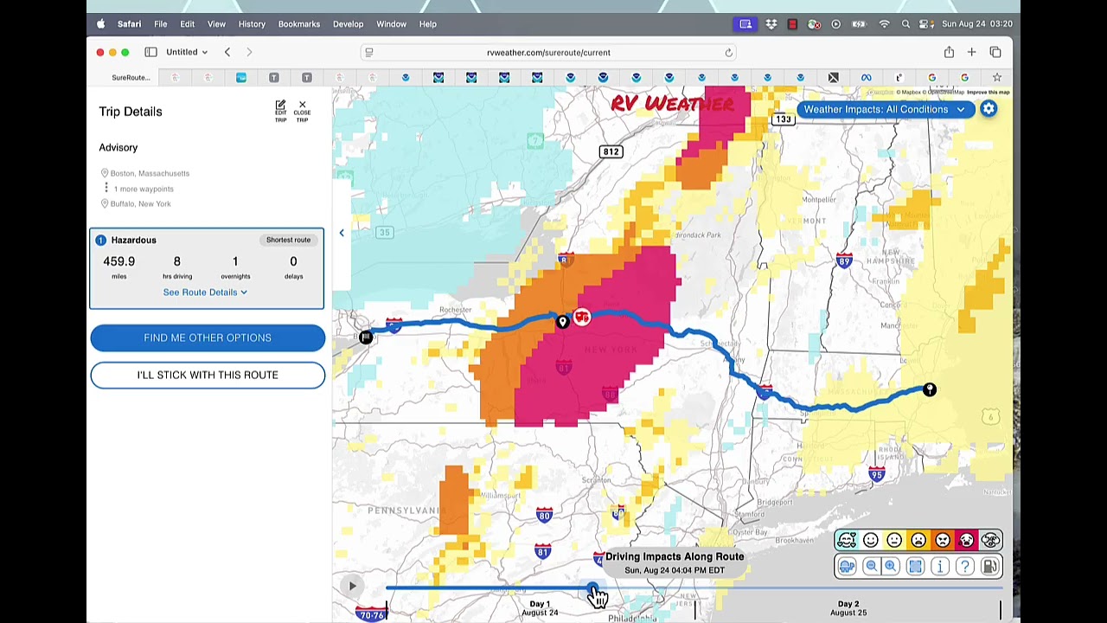Toggle the turtle slow-speed icon

click(847, 566)
